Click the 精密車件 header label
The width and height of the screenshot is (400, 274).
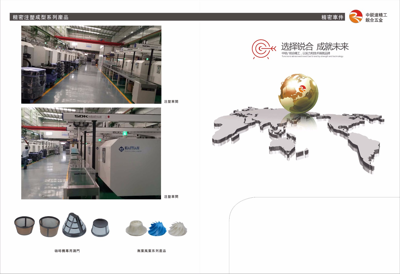[332, 17]
